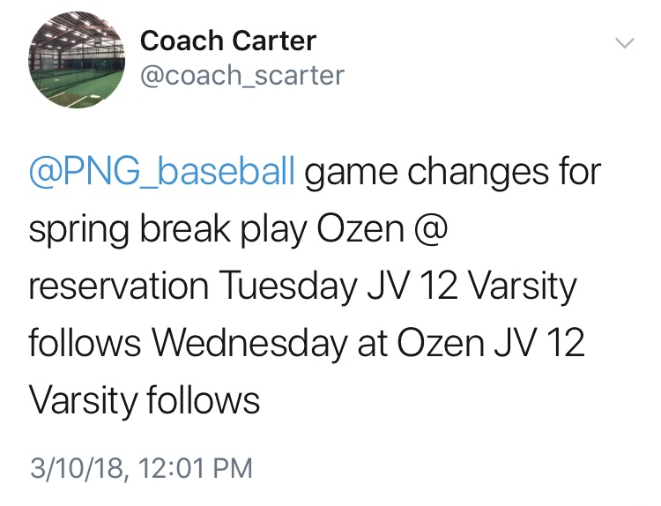Open Coach Carter's profile picture
661x506 pixels.
(77, 60)
